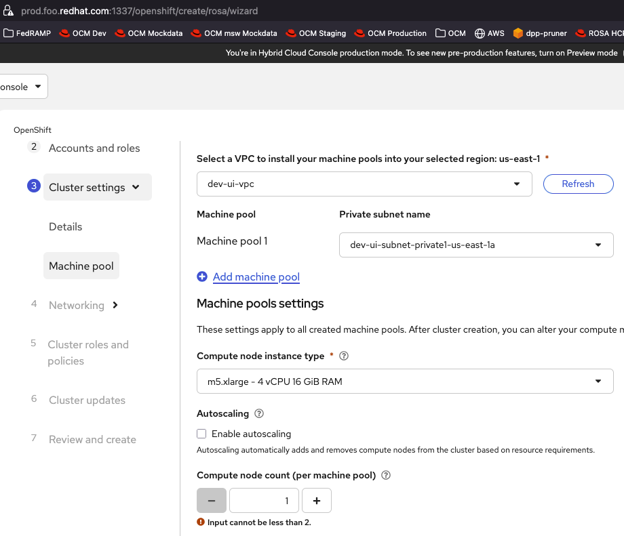Open help icon for Compute node instance type

point(344,356)
